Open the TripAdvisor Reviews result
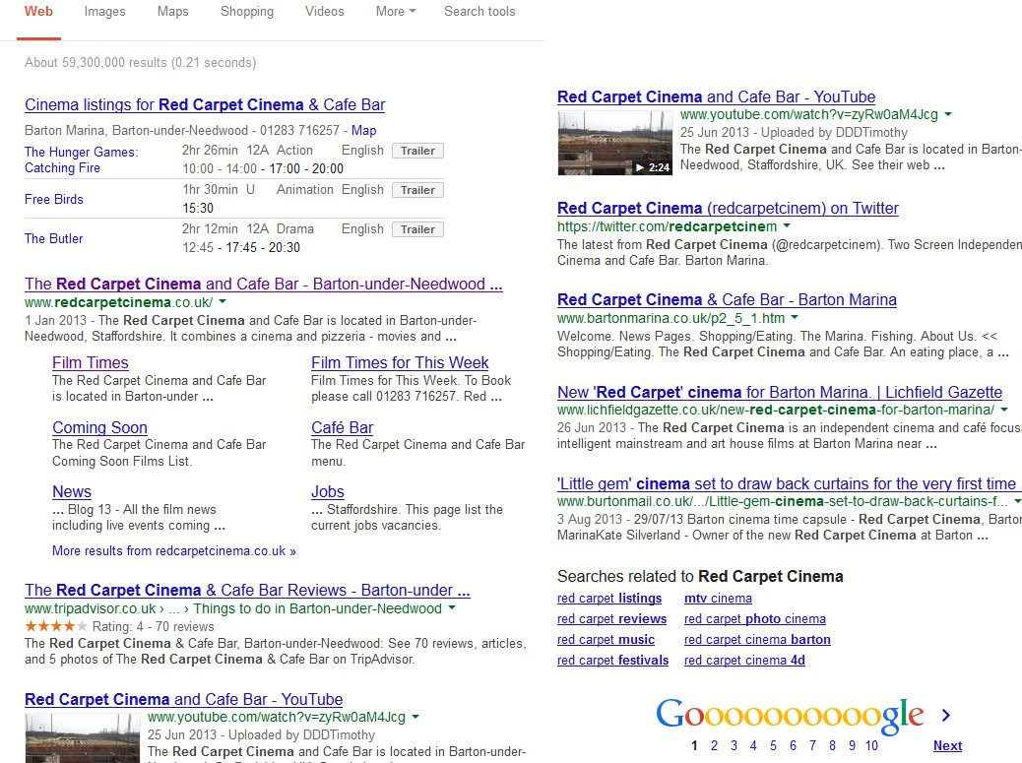This screenshot has height=763, width=1022. pos(247,591)
